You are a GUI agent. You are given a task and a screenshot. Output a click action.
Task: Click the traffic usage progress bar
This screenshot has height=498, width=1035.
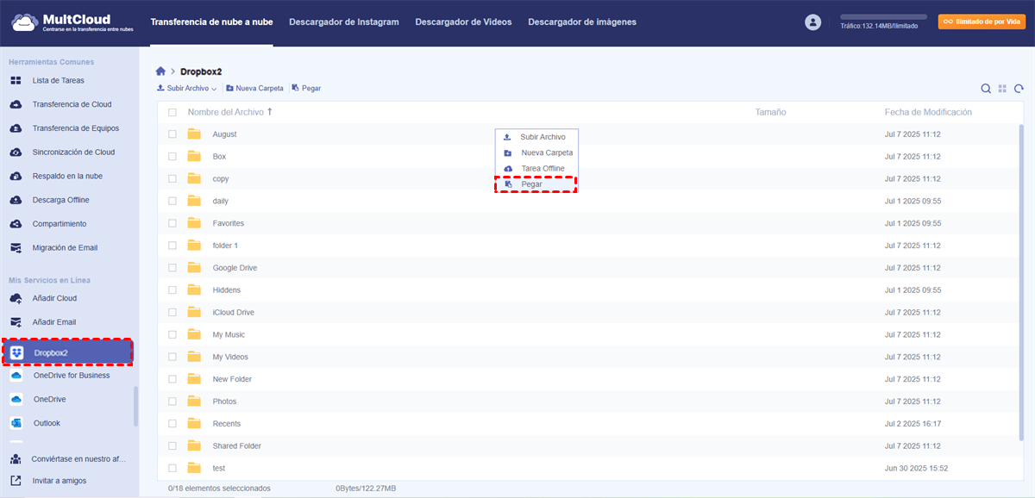[x=883, y=17]
